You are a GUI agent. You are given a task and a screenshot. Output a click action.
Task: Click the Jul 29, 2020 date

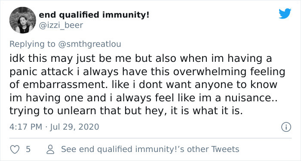tap(74, 127)
